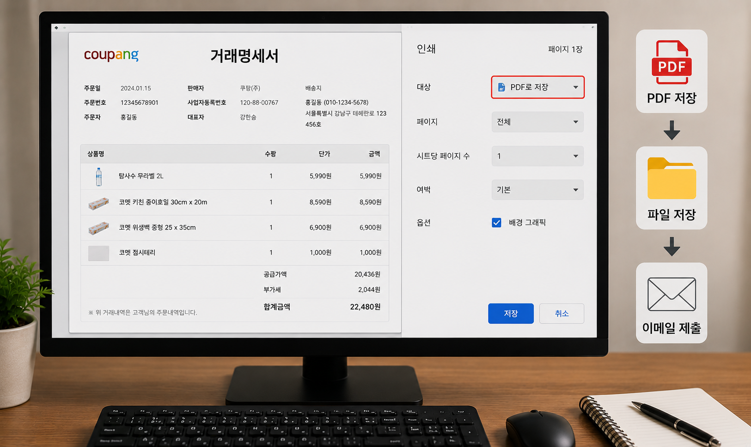The image size is (751, 447).
Task: Click the recipient line 홍길동 (010-1234-5678)
Action: (336, 103)
